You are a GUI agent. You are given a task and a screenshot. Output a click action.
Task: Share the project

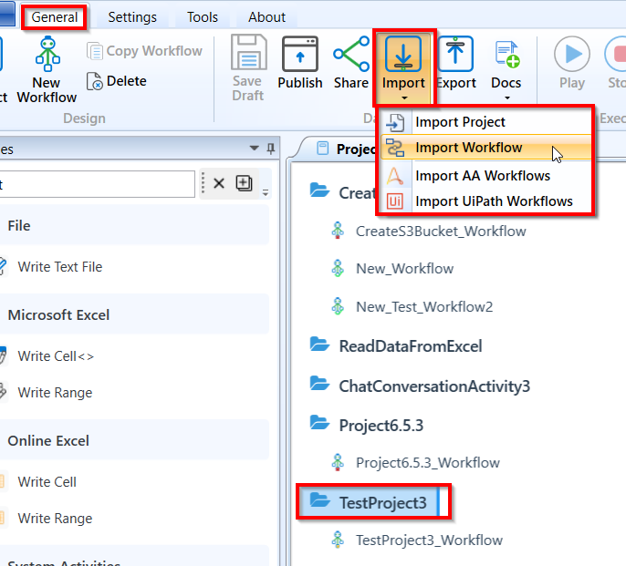coord(351,63)
